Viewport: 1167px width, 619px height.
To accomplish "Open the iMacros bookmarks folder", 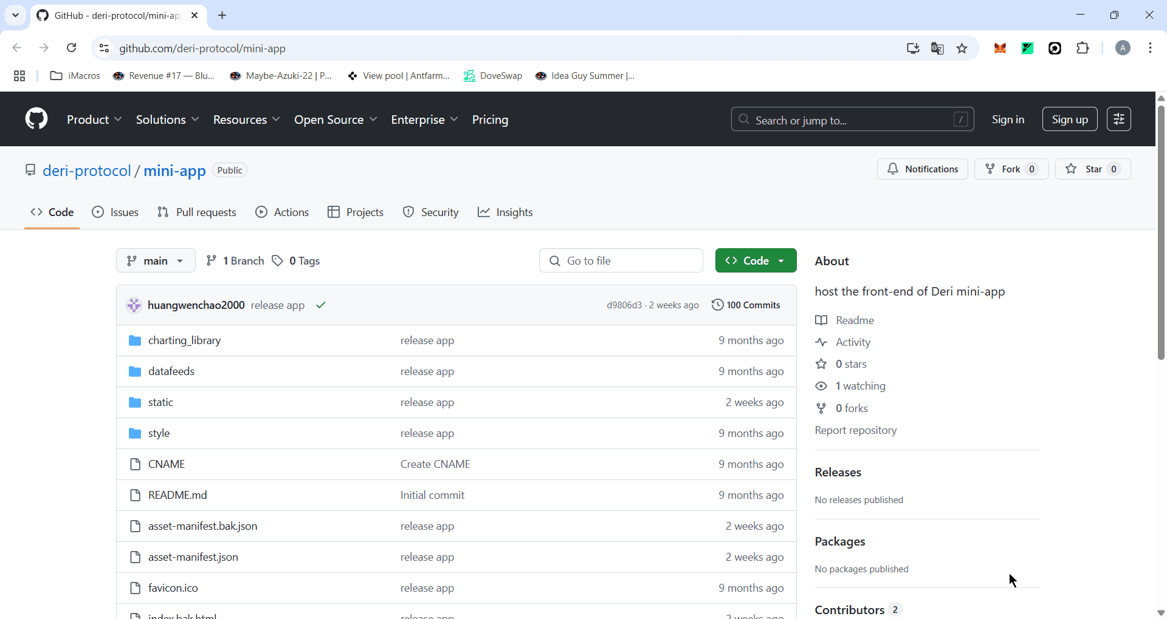I will coord(75,76).
